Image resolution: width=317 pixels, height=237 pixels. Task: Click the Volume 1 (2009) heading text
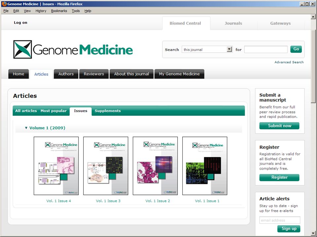tap(47, 128)
